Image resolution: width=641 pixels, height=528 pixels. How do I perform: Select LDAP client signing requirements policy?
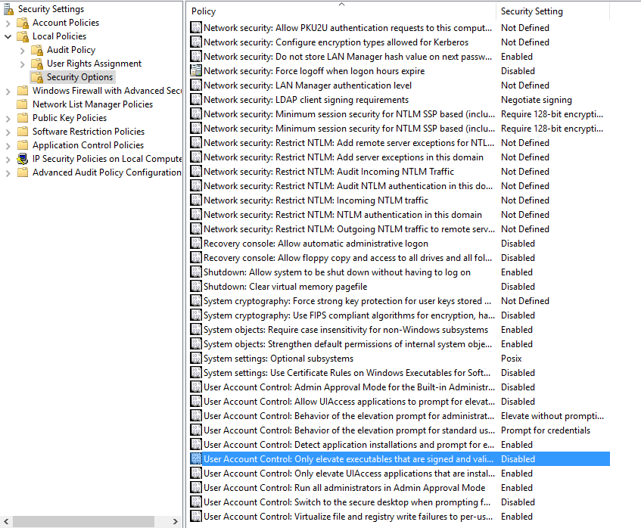tap(306, 100)
